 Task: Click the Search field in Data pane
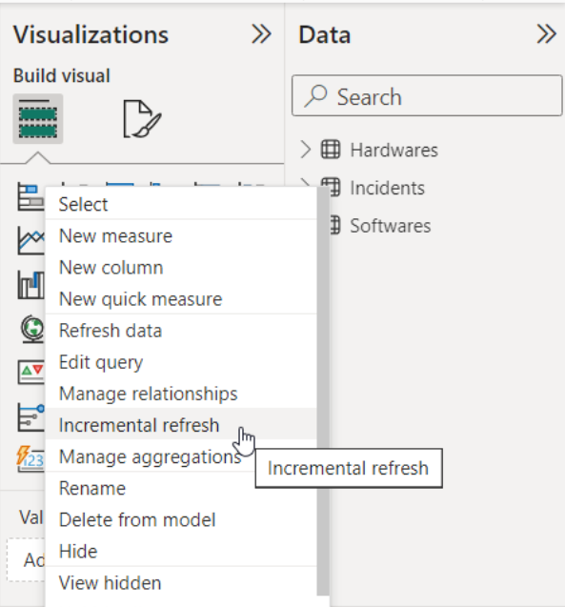(x=427, y=95)
